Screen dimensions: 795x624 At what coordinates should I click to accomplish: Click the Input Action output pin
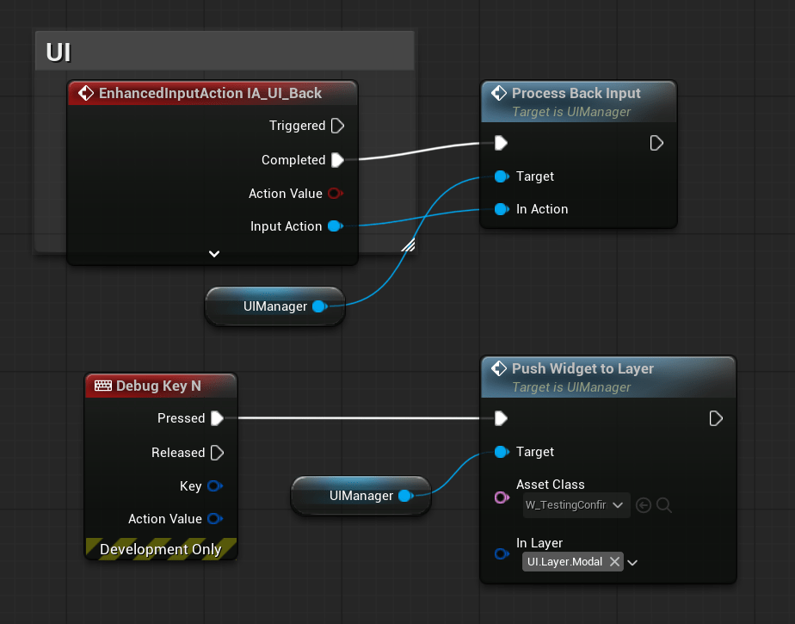336,226
